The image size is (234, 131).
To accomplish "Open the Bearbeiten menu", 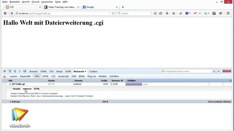I will [x=15, y=2].
